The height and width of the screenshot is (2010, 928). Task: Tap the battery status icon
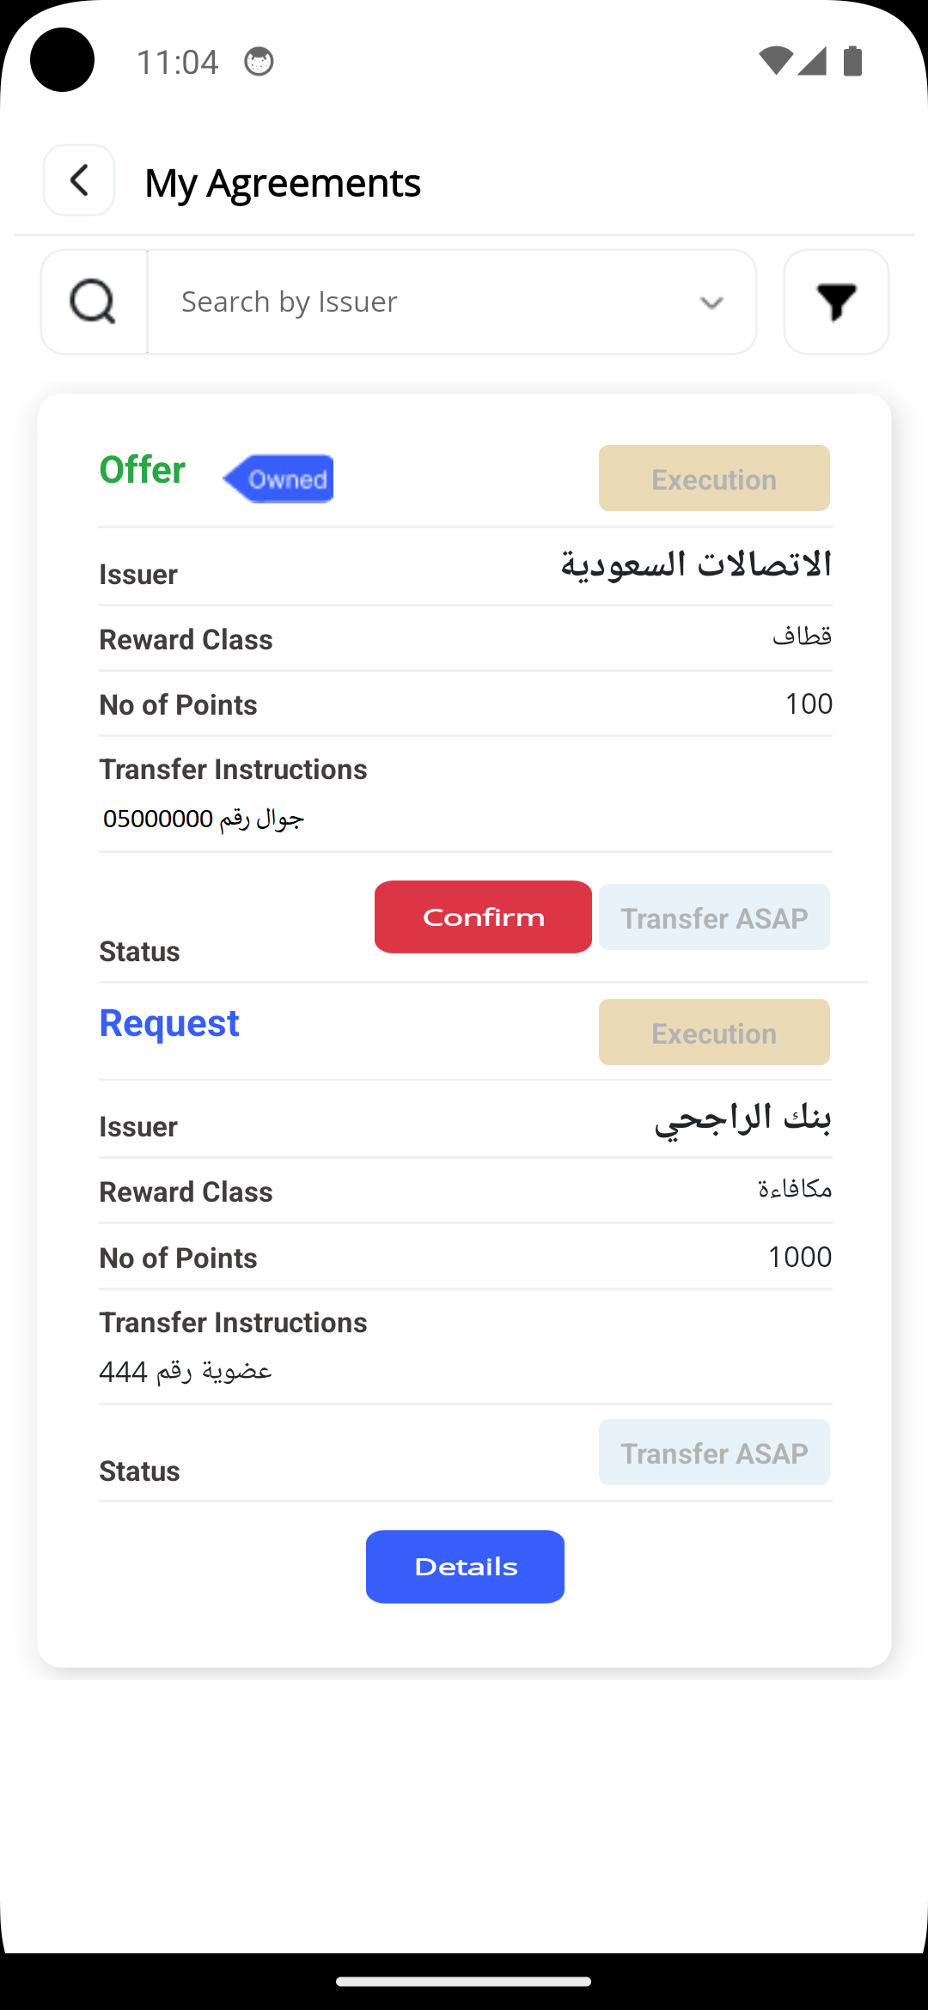[852, 61]
